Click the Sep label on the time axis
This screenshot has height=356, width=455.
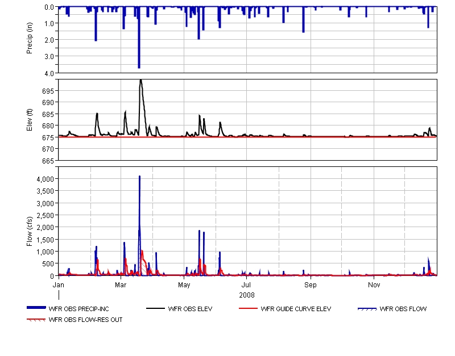310,284
